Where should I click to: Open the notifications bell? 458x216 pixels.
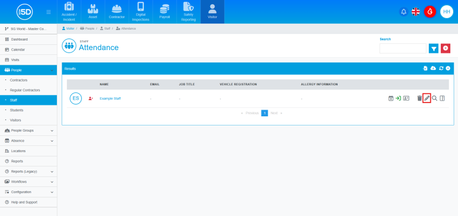pos(404,12)
